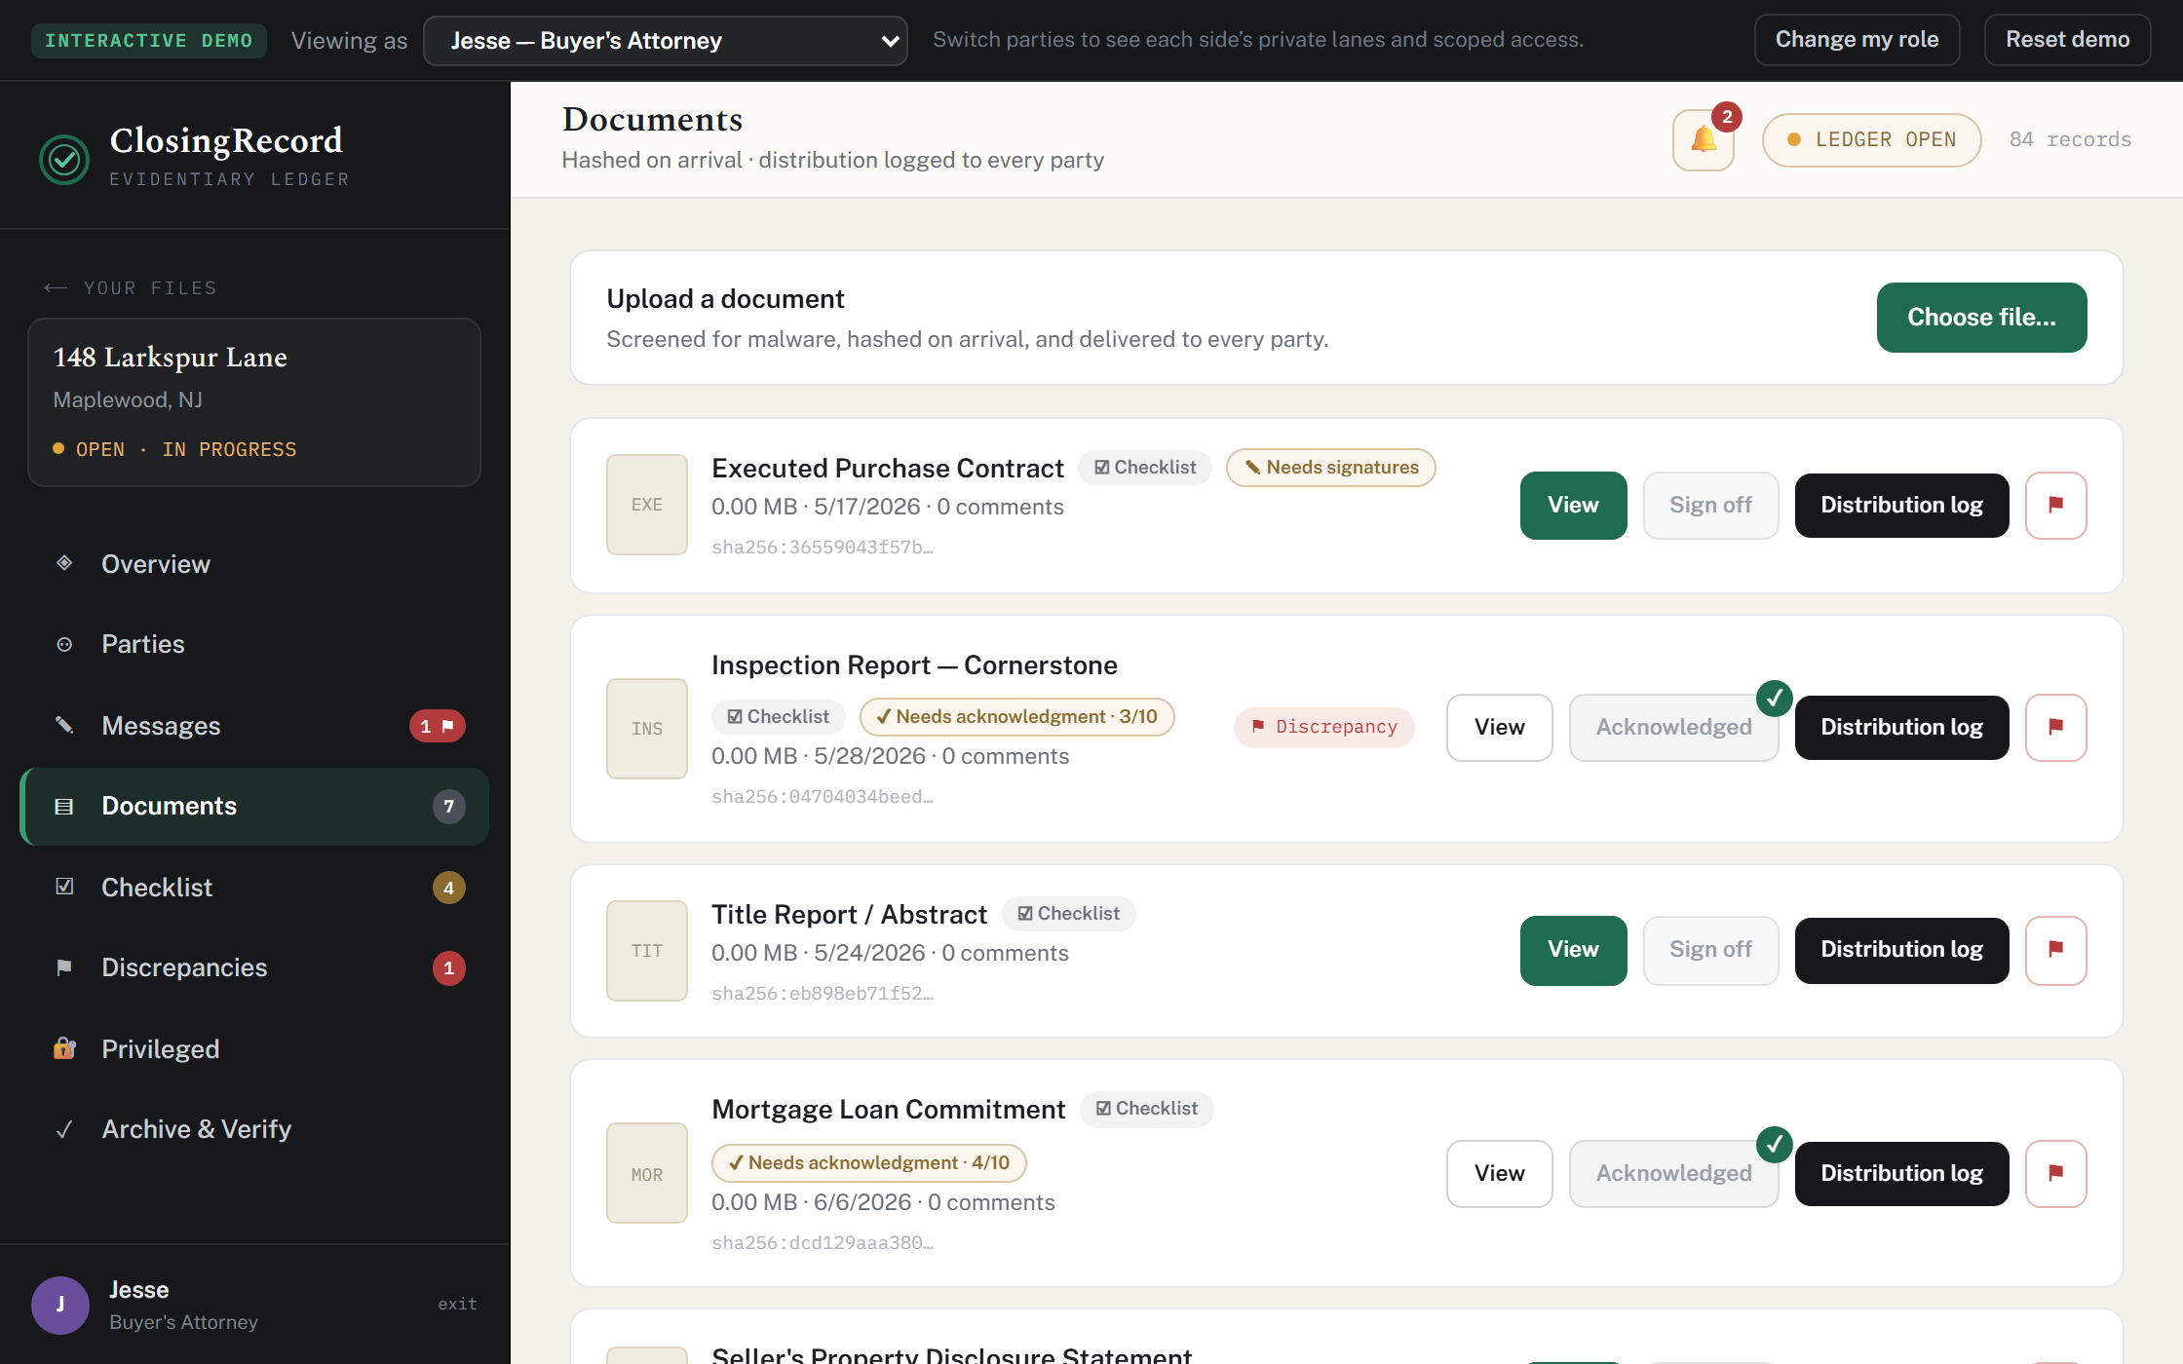2183x1364 pixels.
Task: Click Acknowledged on Mortgage Loan Commitment row
Action: (1673, 1173)
